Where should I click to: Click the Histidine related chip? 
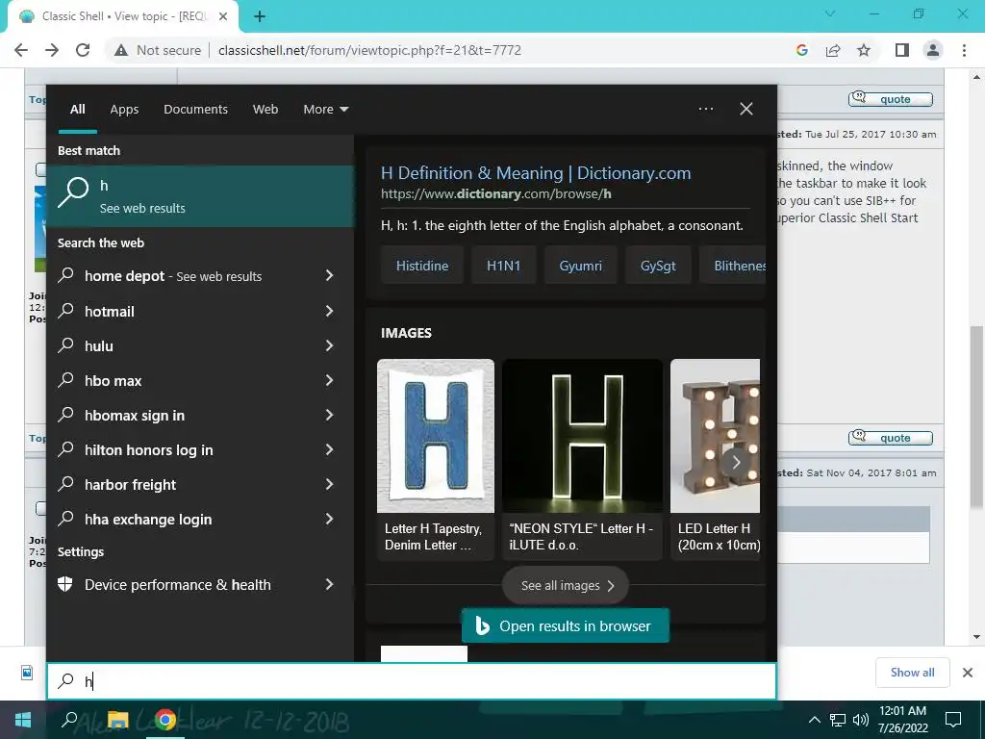[x=422, y=266]
